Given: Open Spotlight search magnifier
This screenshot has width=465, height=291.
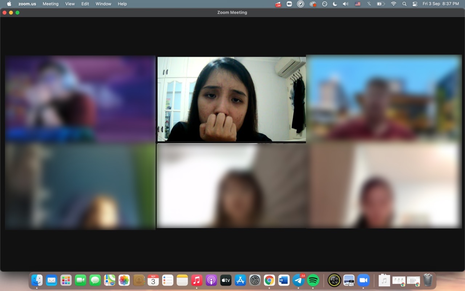Looking at the screenshot, I should 404,4.
